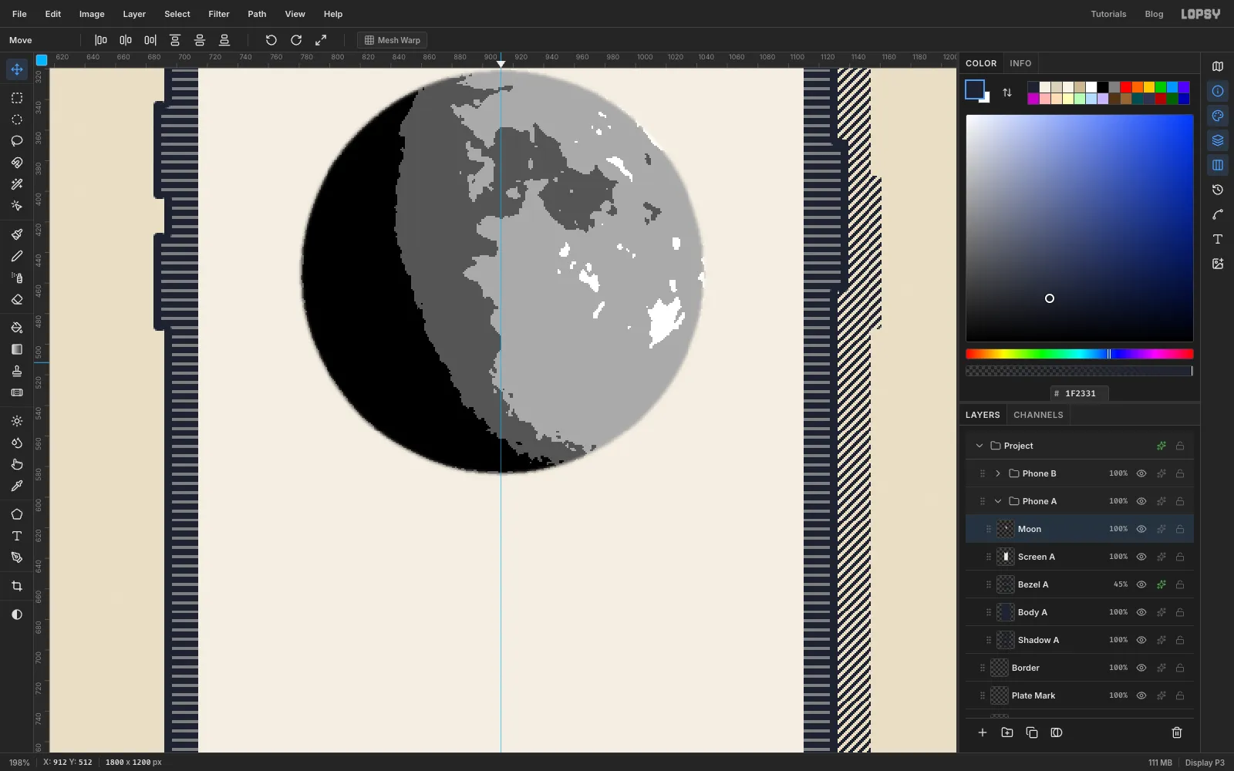The width and height of the screenshot is (1234, 771).
Task: Collapse the Phone A group
Action: pyautogui.click(x=998, y=501)
